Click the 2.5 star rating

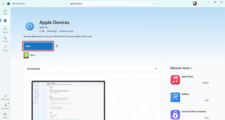tap(42, 31)
